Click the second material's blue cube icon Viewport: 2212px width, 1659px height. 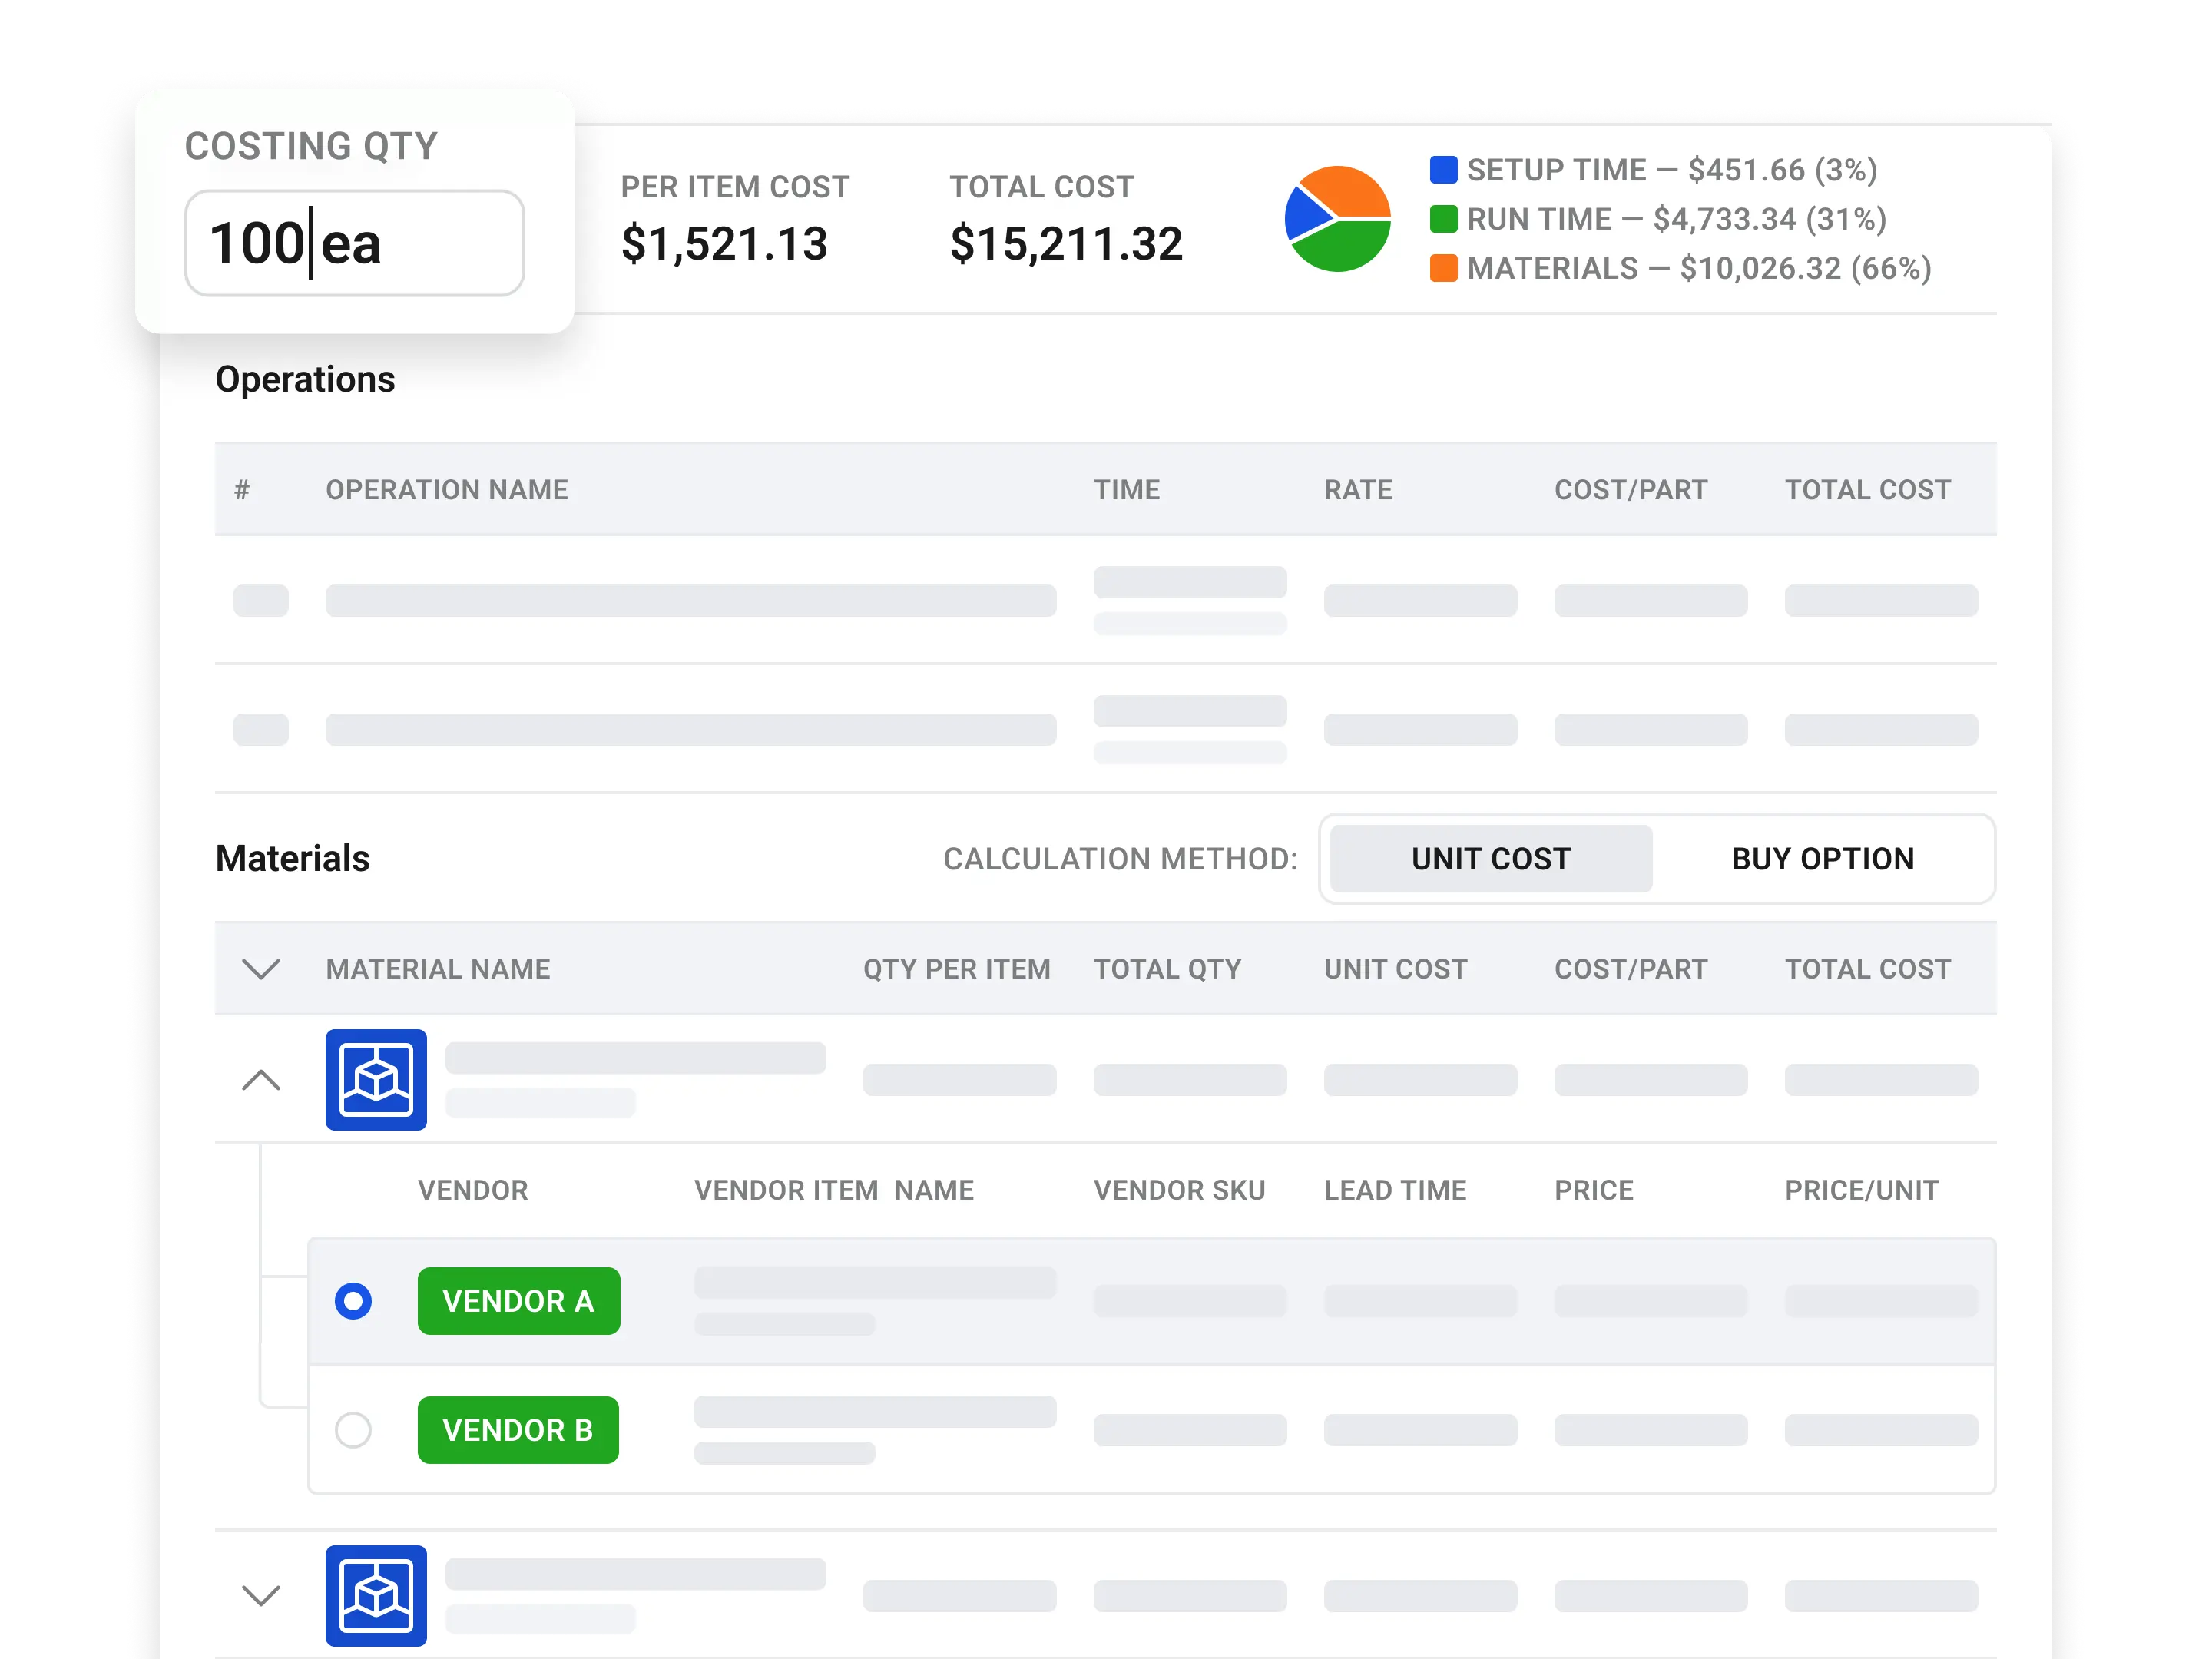click(376, 1595)
